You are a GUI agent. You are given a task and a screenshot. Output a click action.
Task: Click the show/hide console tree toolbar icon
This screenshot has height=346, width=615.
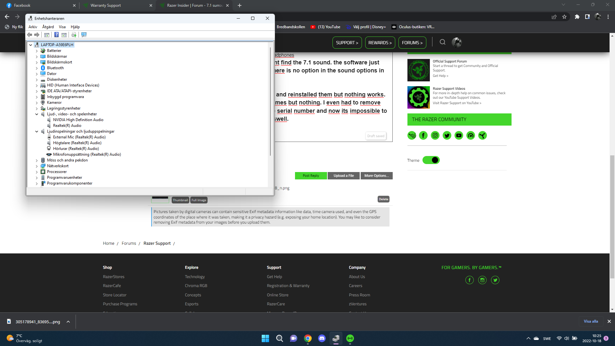coord(47,35)
